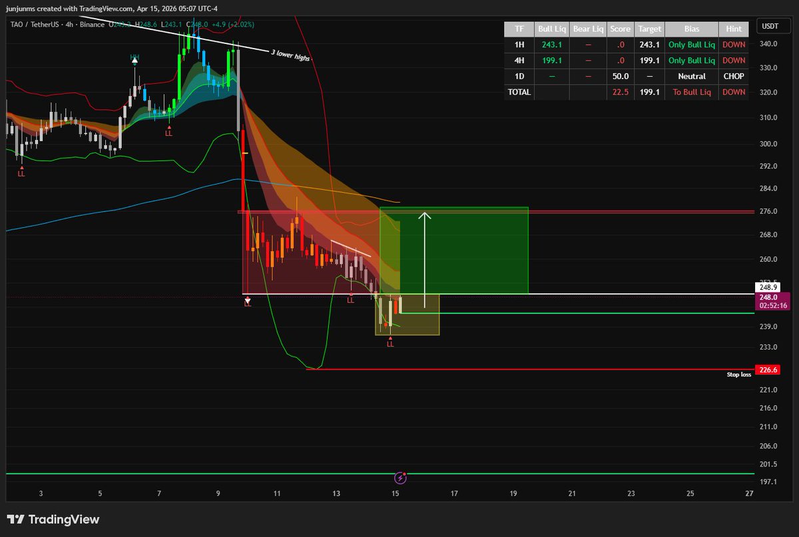This screenshot has width=799, height=537.
Task: Click the Stop loss label text
Action: [738, 375]
